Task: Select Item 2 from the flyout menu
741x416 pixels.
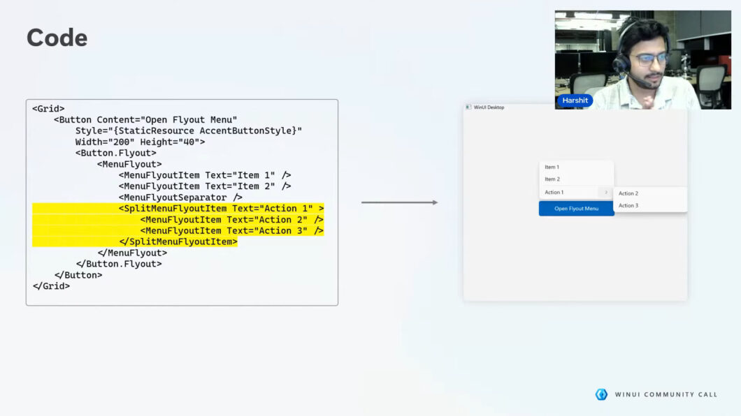Action: [x=552, y=179]
